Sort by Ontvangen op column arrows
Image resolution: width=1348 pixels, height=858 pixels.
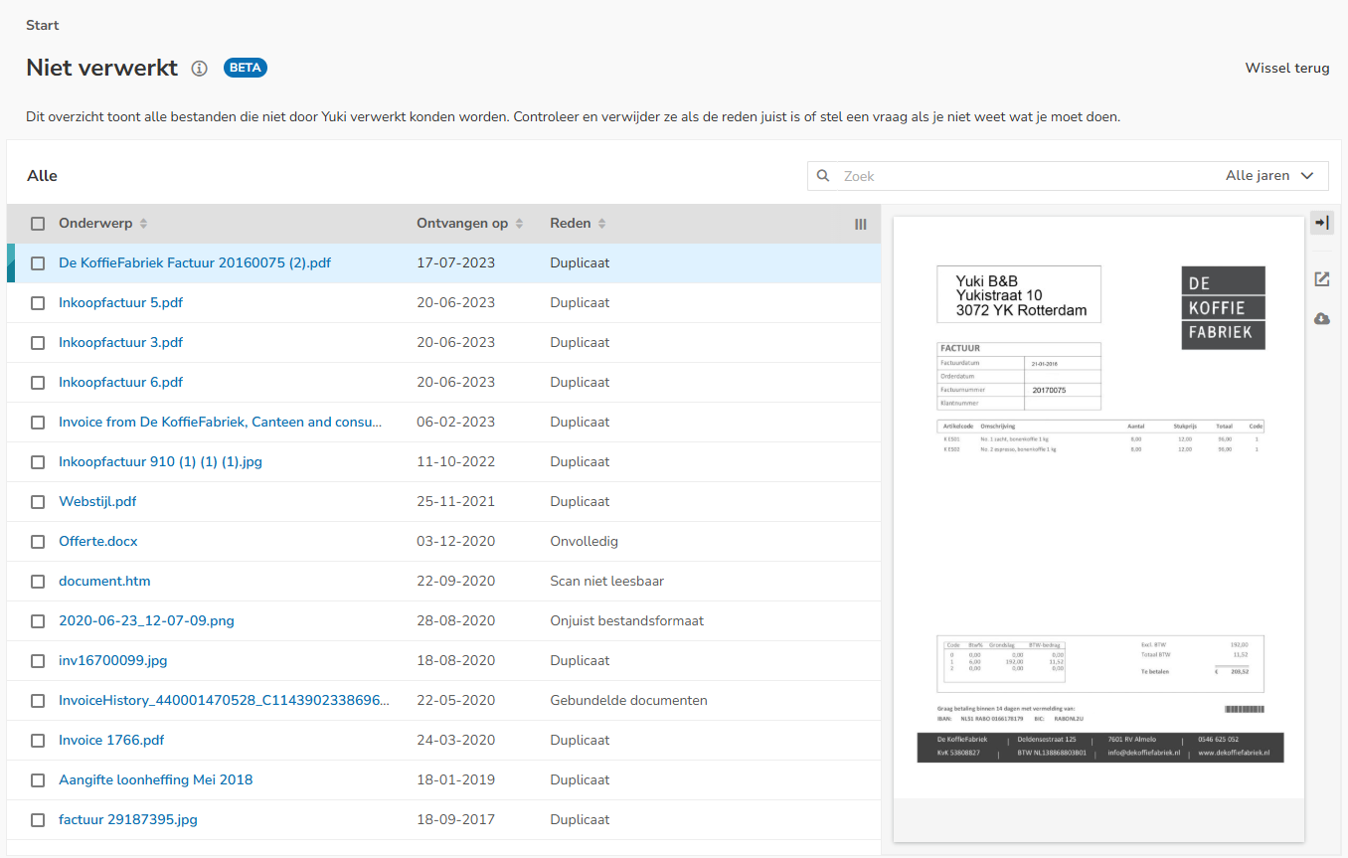click(519, 224)
